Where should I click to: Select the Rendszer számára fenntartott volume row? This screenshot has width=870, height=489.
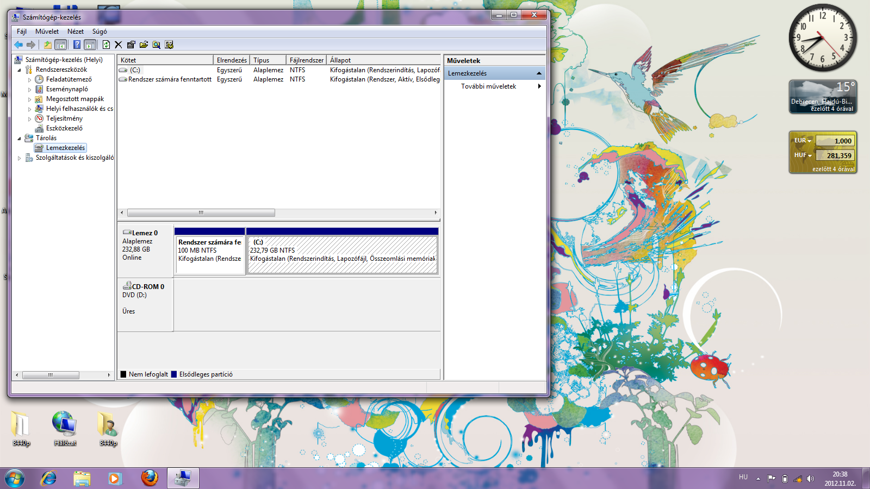pyautogui.click(x=279, y=79)
